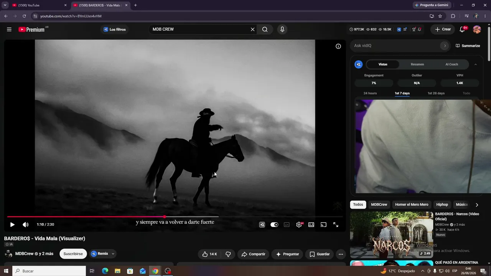Filter by MDBCrew chip
Viewport: 491px width, 276px height.
[x=379, y=205]
